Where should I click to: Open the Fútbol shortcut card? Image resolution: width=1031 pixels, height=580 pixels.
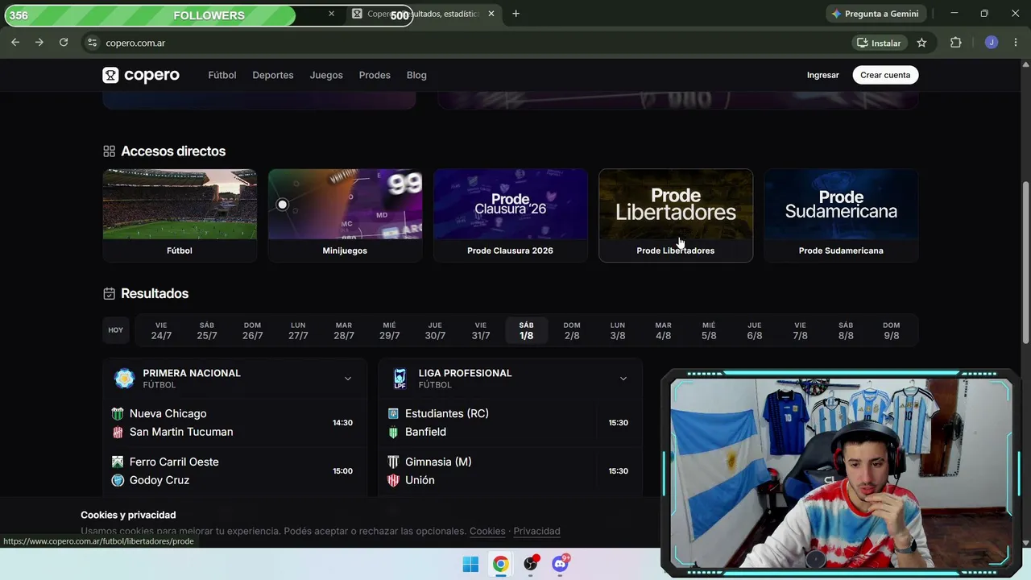pyautogui.click(x=180, y=215)
